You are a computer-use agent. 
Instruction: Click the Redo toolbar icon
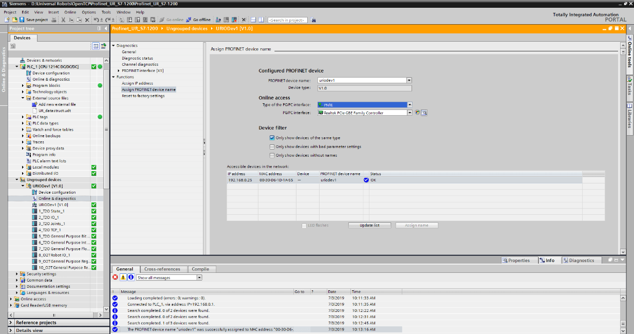(x=108, y=20)
